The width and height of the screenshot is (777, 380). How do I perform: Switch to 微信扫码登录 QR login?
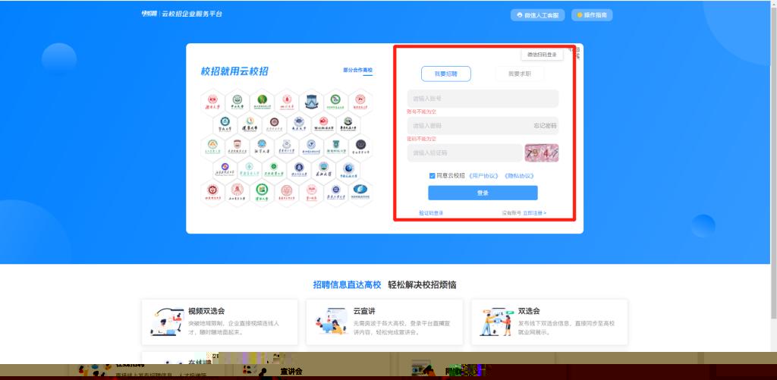coord(542,55)
